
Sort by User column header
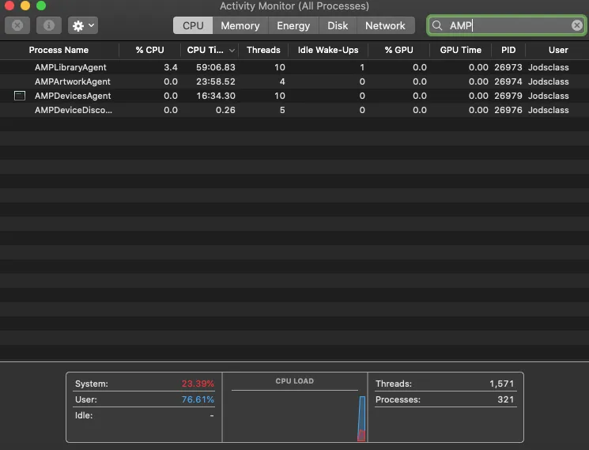tap(558, 50)
